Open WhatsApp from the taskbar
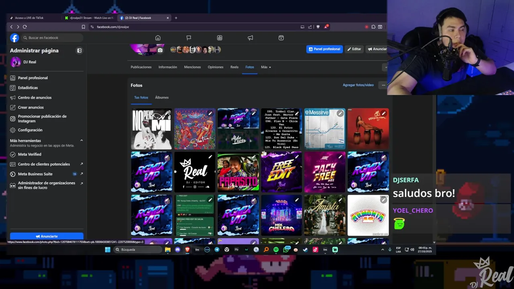This screenshot has width=514, height=289. 286,250
